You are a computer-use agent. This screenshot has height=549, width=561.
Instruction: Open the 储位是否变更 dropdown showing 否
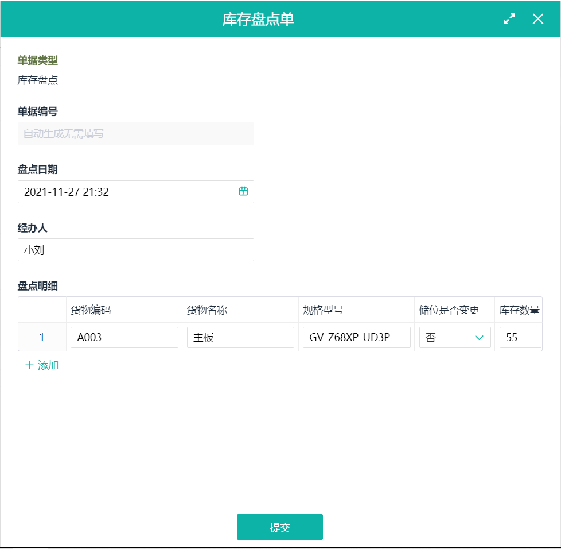(x=455, y=338)
